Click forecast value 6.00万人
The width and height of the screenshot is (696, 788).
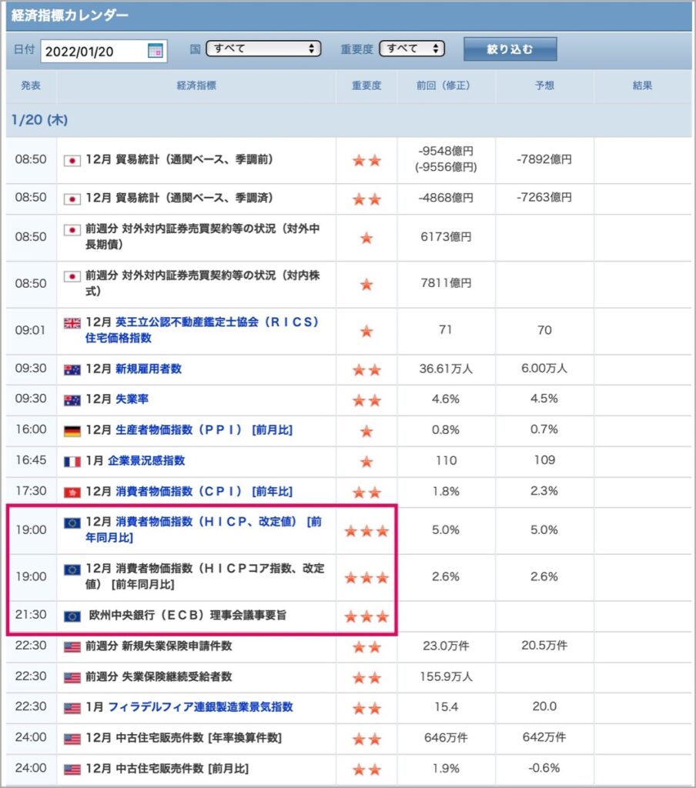click(544, 369)
